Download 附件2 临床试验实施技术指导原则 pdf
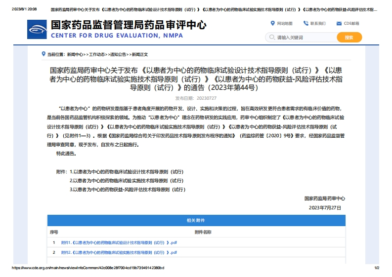 click(119, 252)
